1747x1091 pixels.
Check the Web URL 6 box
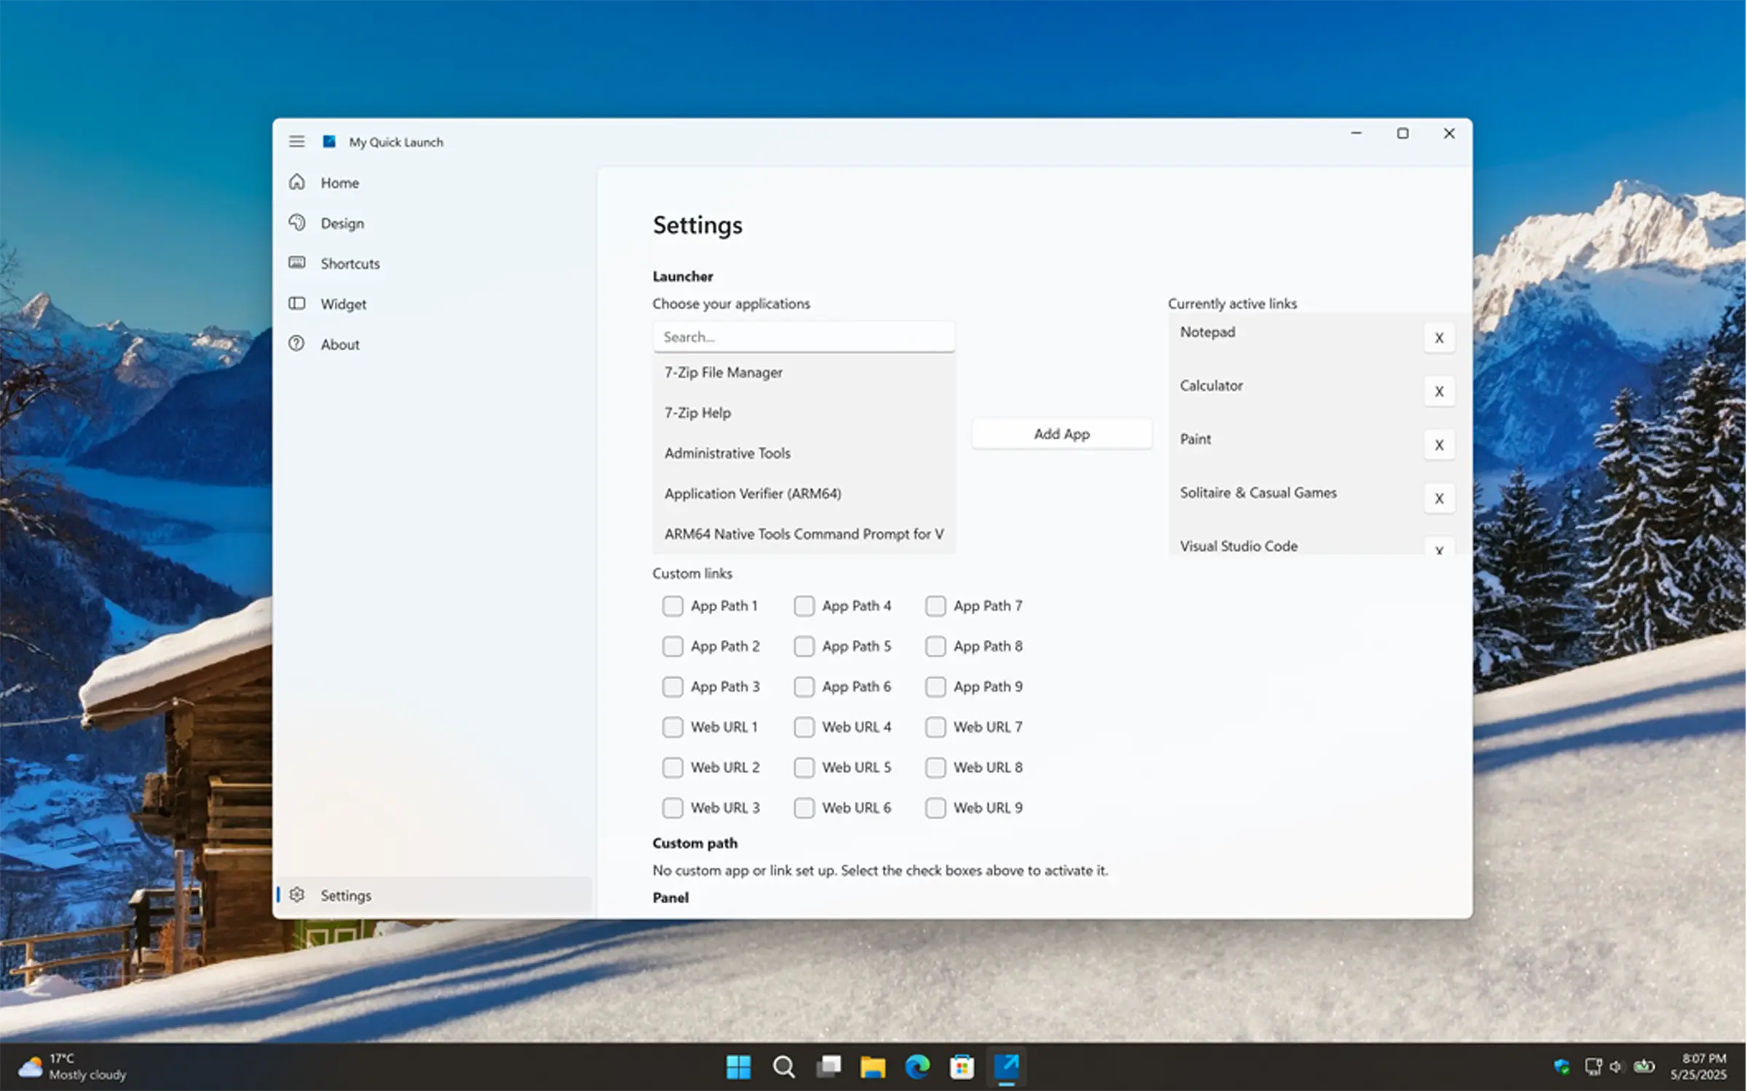[804, 808]
